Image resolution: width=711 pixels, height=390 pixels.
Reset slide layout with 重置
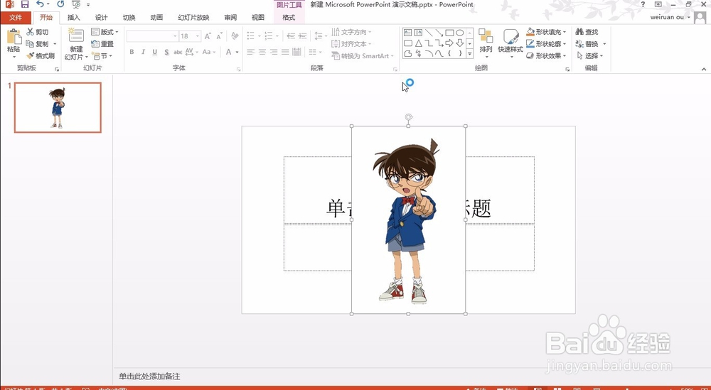(102, 44)
